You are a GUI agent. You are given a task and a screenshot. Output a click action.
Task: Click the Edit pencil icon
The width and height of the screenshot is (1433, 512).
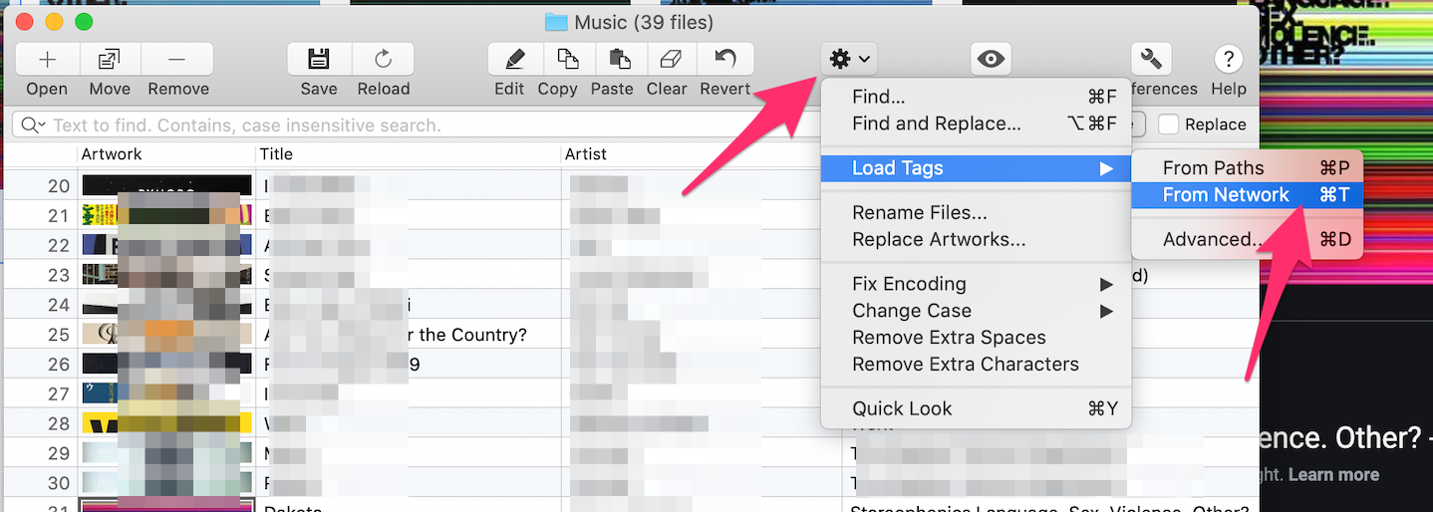(x=515, y=60)
